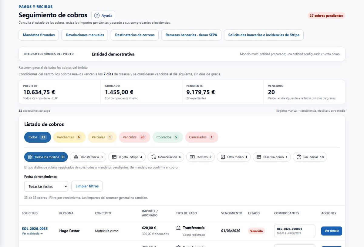Screen dimensions: 364x247
Task: Click the 27 cobros pendientes badge
Action: 326,15
